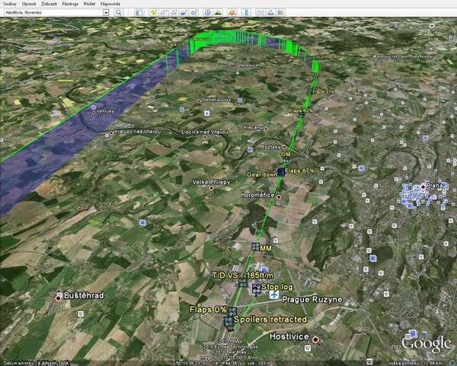This screenshot has width=457, height=366.
Task: Open the Nástroje menu
Action: click(70, 4)
